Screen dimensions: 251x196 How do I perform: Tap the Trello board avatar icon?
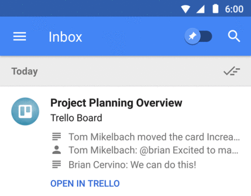(25, 111)
